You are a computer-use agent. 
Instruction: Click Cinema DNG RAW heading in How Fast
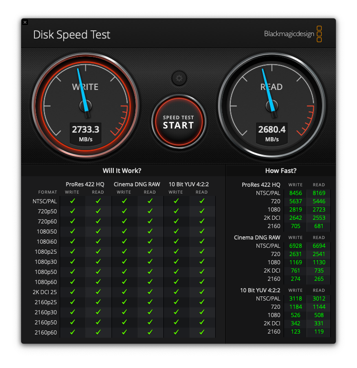pyautogui.click(x=257, y=238)
